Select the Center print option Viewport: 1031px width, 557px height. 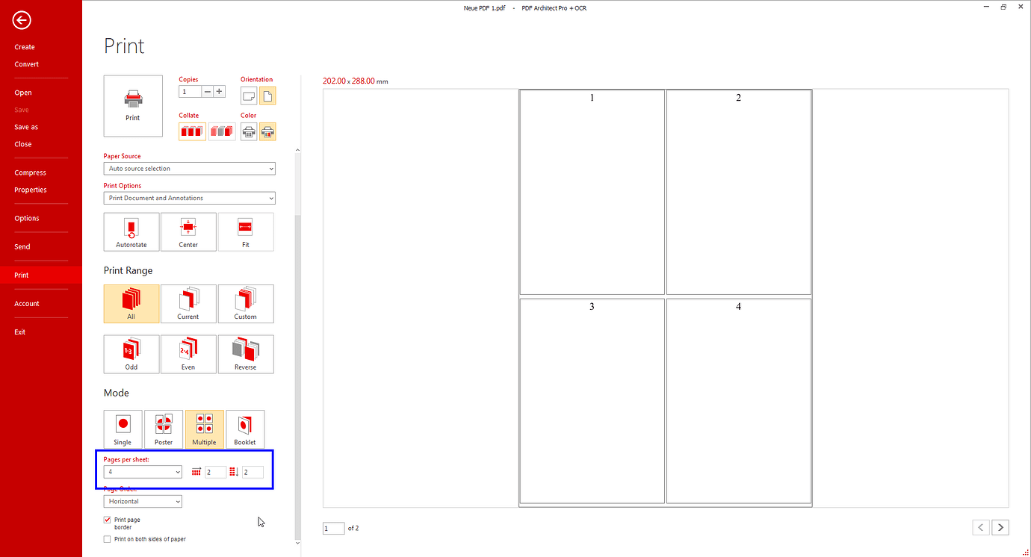(188, 231)
